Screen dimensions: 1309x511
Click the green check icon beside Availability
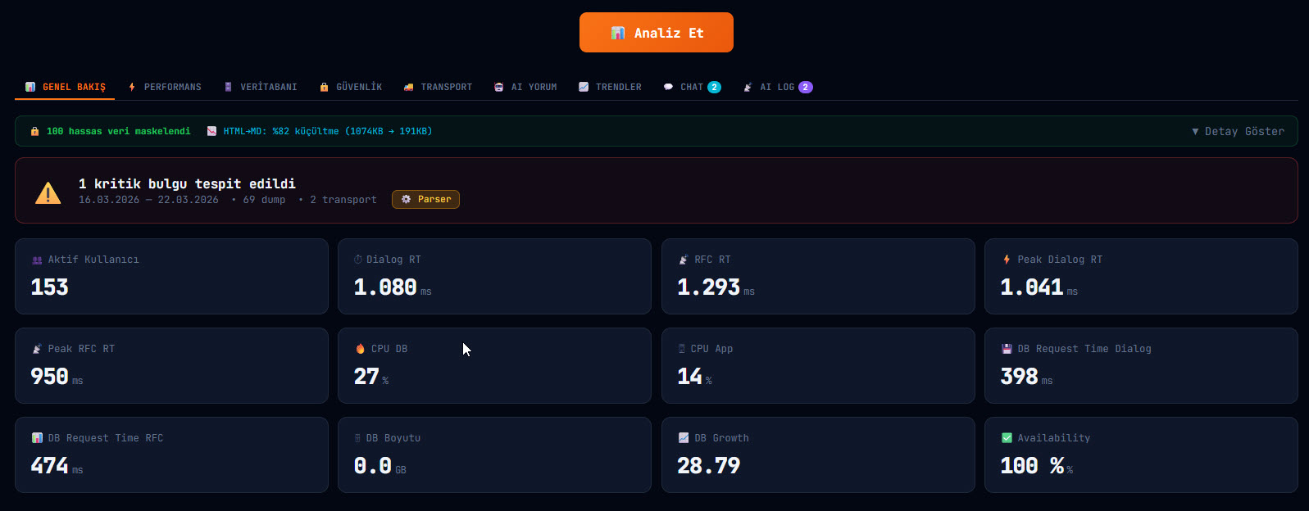[1007, 438]
